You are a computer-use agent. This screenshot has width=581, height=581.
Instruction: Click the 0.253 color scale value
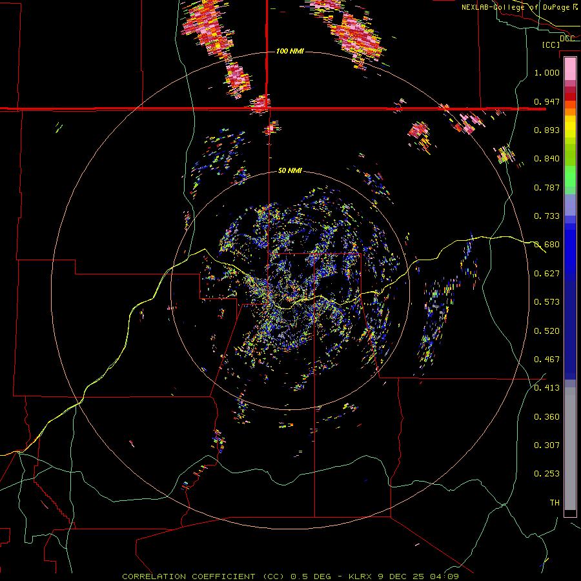pos(547,474)
